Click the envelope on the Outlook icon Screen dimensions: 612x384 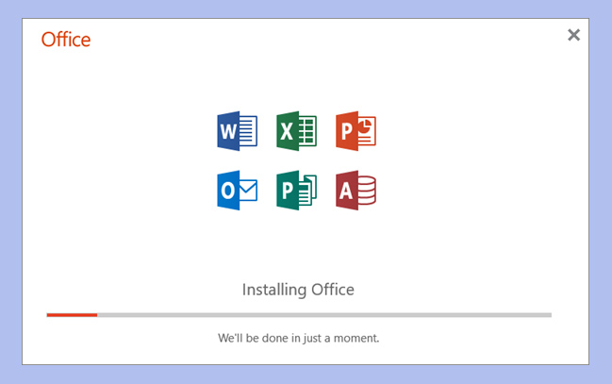pos(249,192)
